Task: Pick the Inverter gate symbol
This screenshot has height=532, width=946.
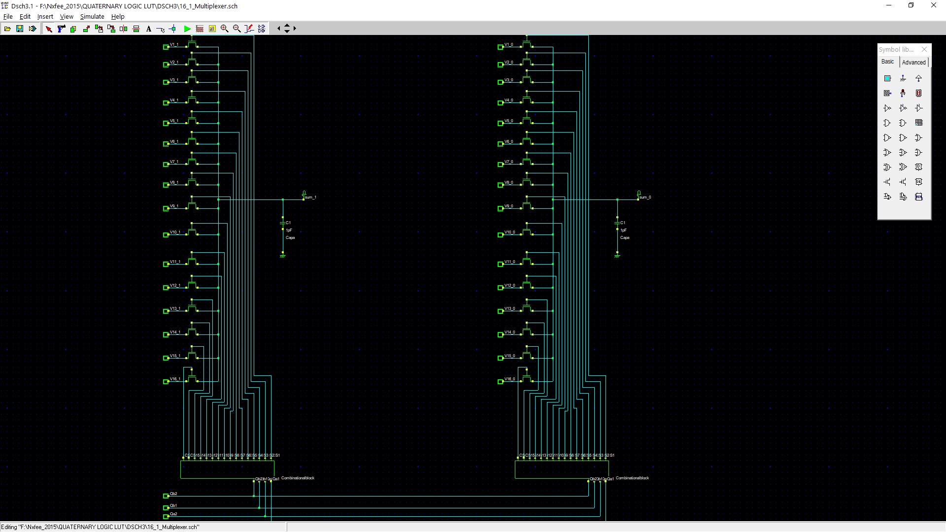Action: 887,108
